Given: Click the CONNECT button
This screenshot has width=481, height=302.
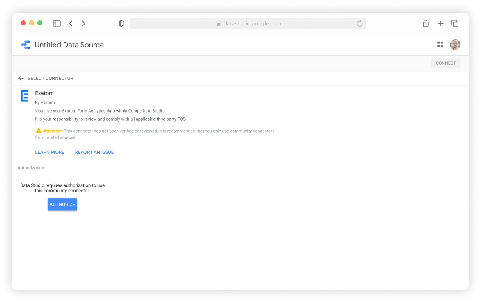Looking at the screenshot, I should (x=446, y=63).
